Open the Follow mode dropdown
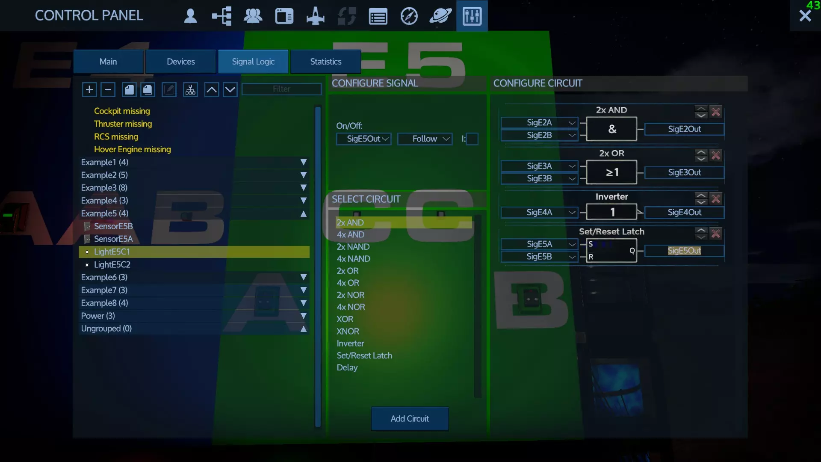 click(425, 139)
